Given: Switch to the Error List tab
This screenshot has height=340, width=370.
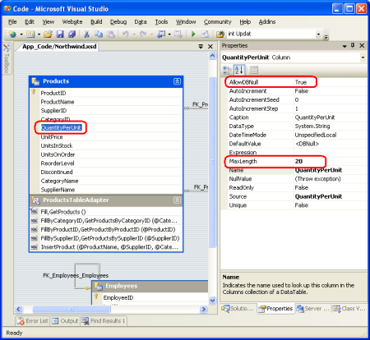Looking at the screenshot, I should tap(33, 321).
